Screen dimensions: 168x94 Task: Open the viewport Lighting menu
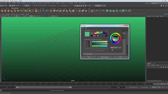click(13, 14)
